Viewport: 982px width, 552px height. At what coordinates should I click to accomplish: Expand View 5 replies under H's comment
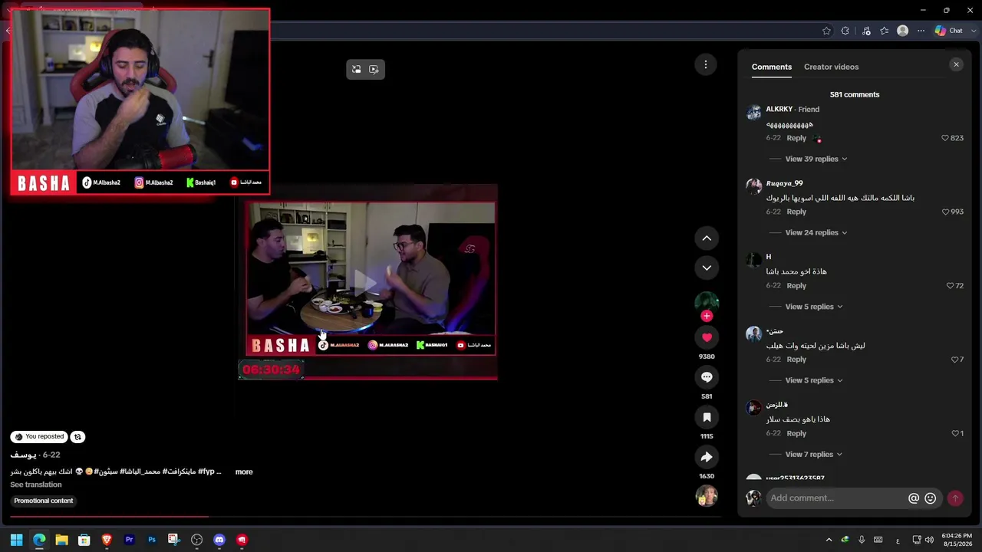pyautogui.click(x=814, y=307)
